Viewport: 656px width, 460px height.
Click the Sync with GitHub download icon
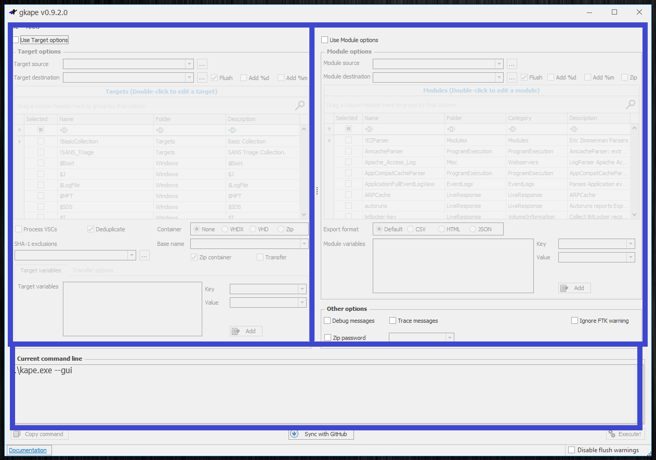coord(294,434)
